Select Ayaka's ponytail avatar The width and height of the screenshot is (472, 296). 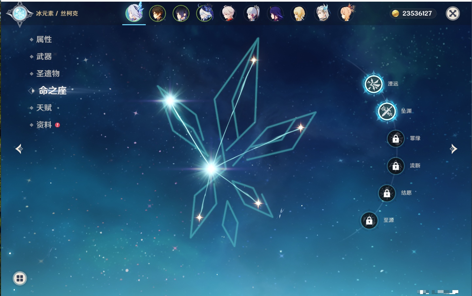point(252,13)
